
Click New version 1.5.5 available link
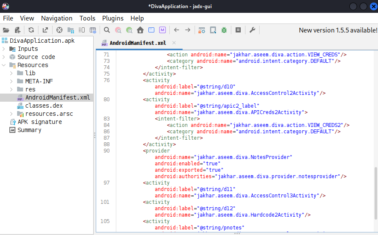pyautogui.click(x=338, y=30)
